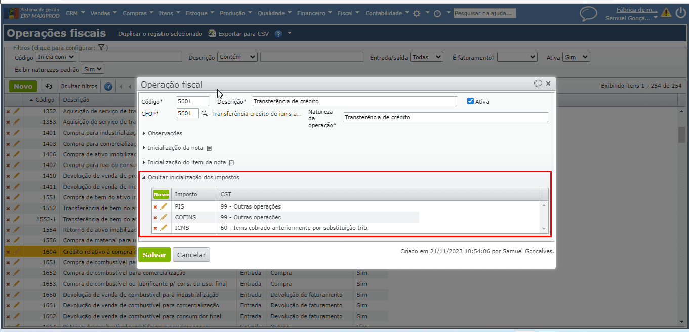
Task: Open the Fiscal menu
Action: point(349,13)
